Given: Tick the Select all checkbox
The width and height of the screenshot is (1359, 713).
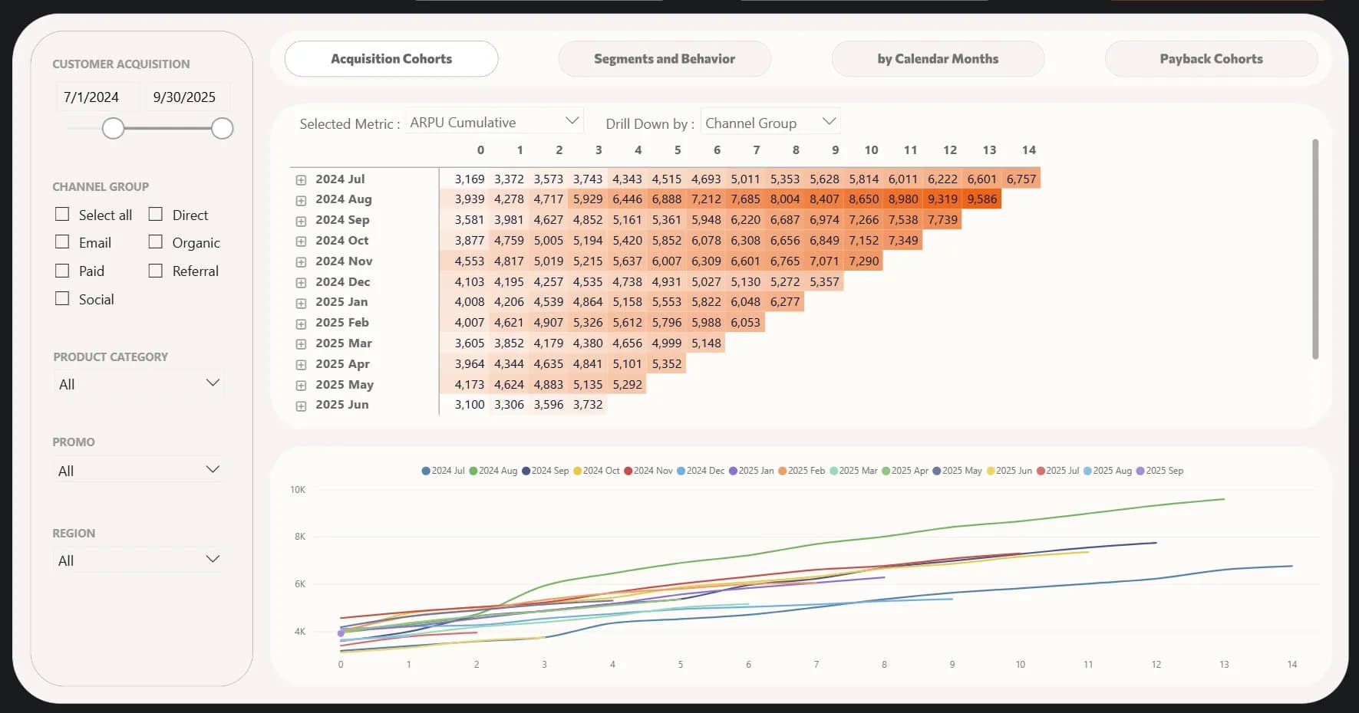Looking at the screenshot, I should tap(63, 215).
